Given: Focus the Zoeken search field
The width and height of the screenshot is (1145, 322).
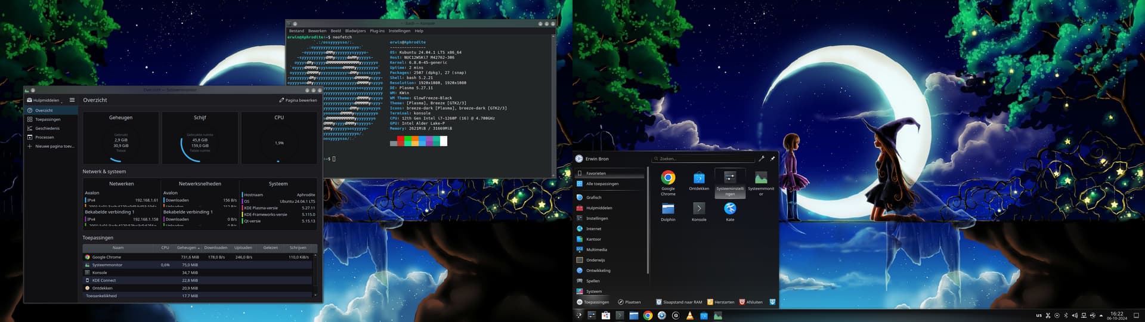Looking at the screenshot, I should [704, 159].
